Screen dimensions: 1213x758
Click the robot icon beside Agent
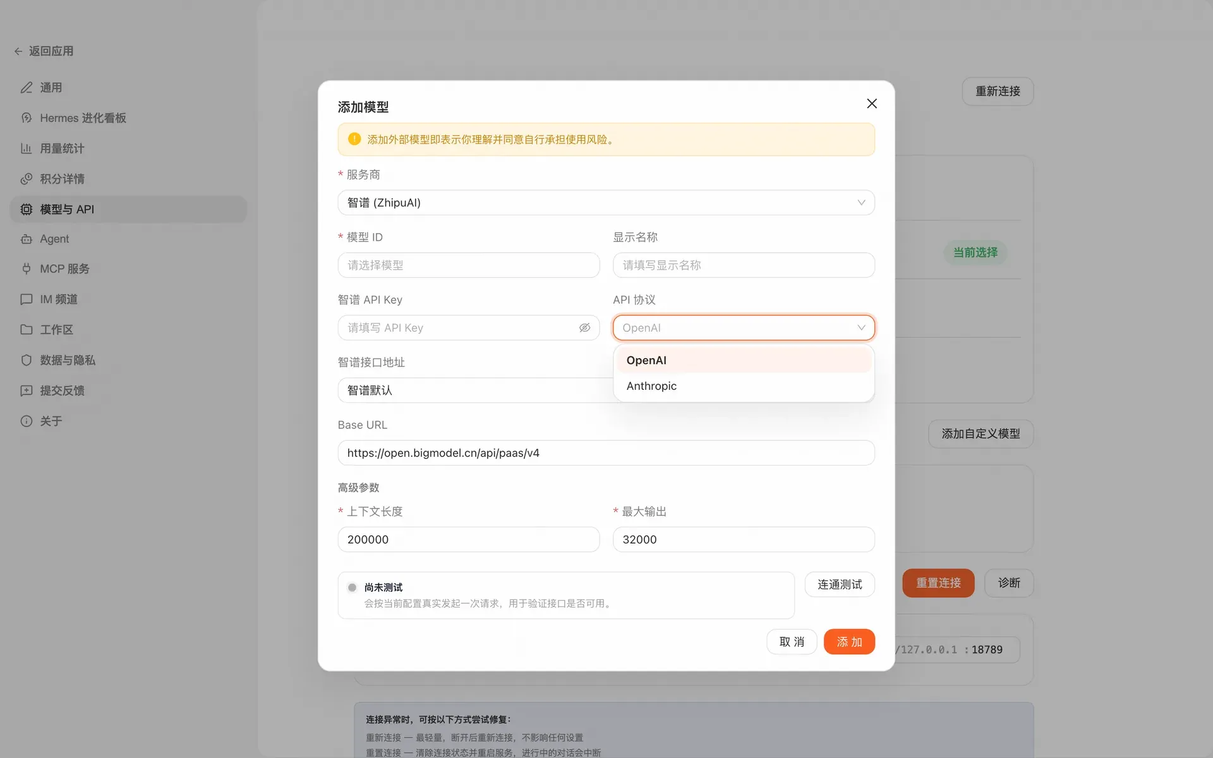pos(26,239)
